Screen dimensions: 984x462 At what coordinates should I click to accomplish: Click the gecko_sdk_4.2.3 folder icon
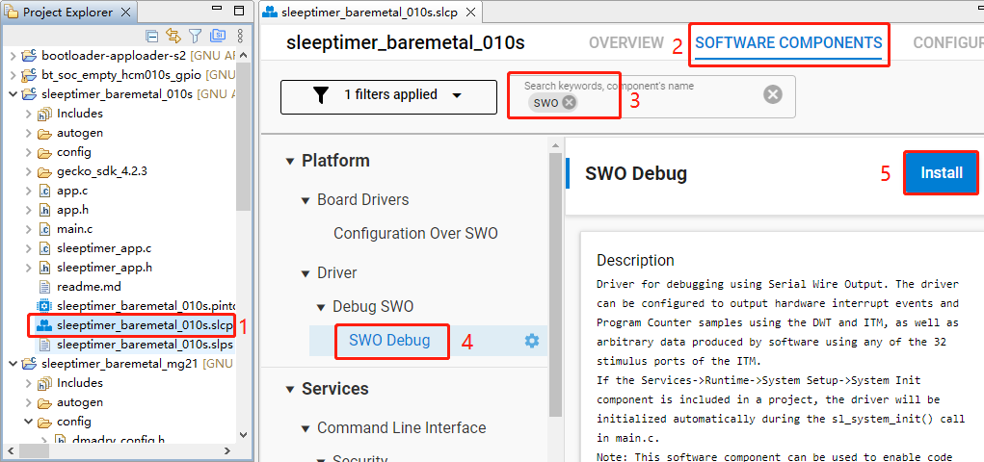(x=44, y=171)
